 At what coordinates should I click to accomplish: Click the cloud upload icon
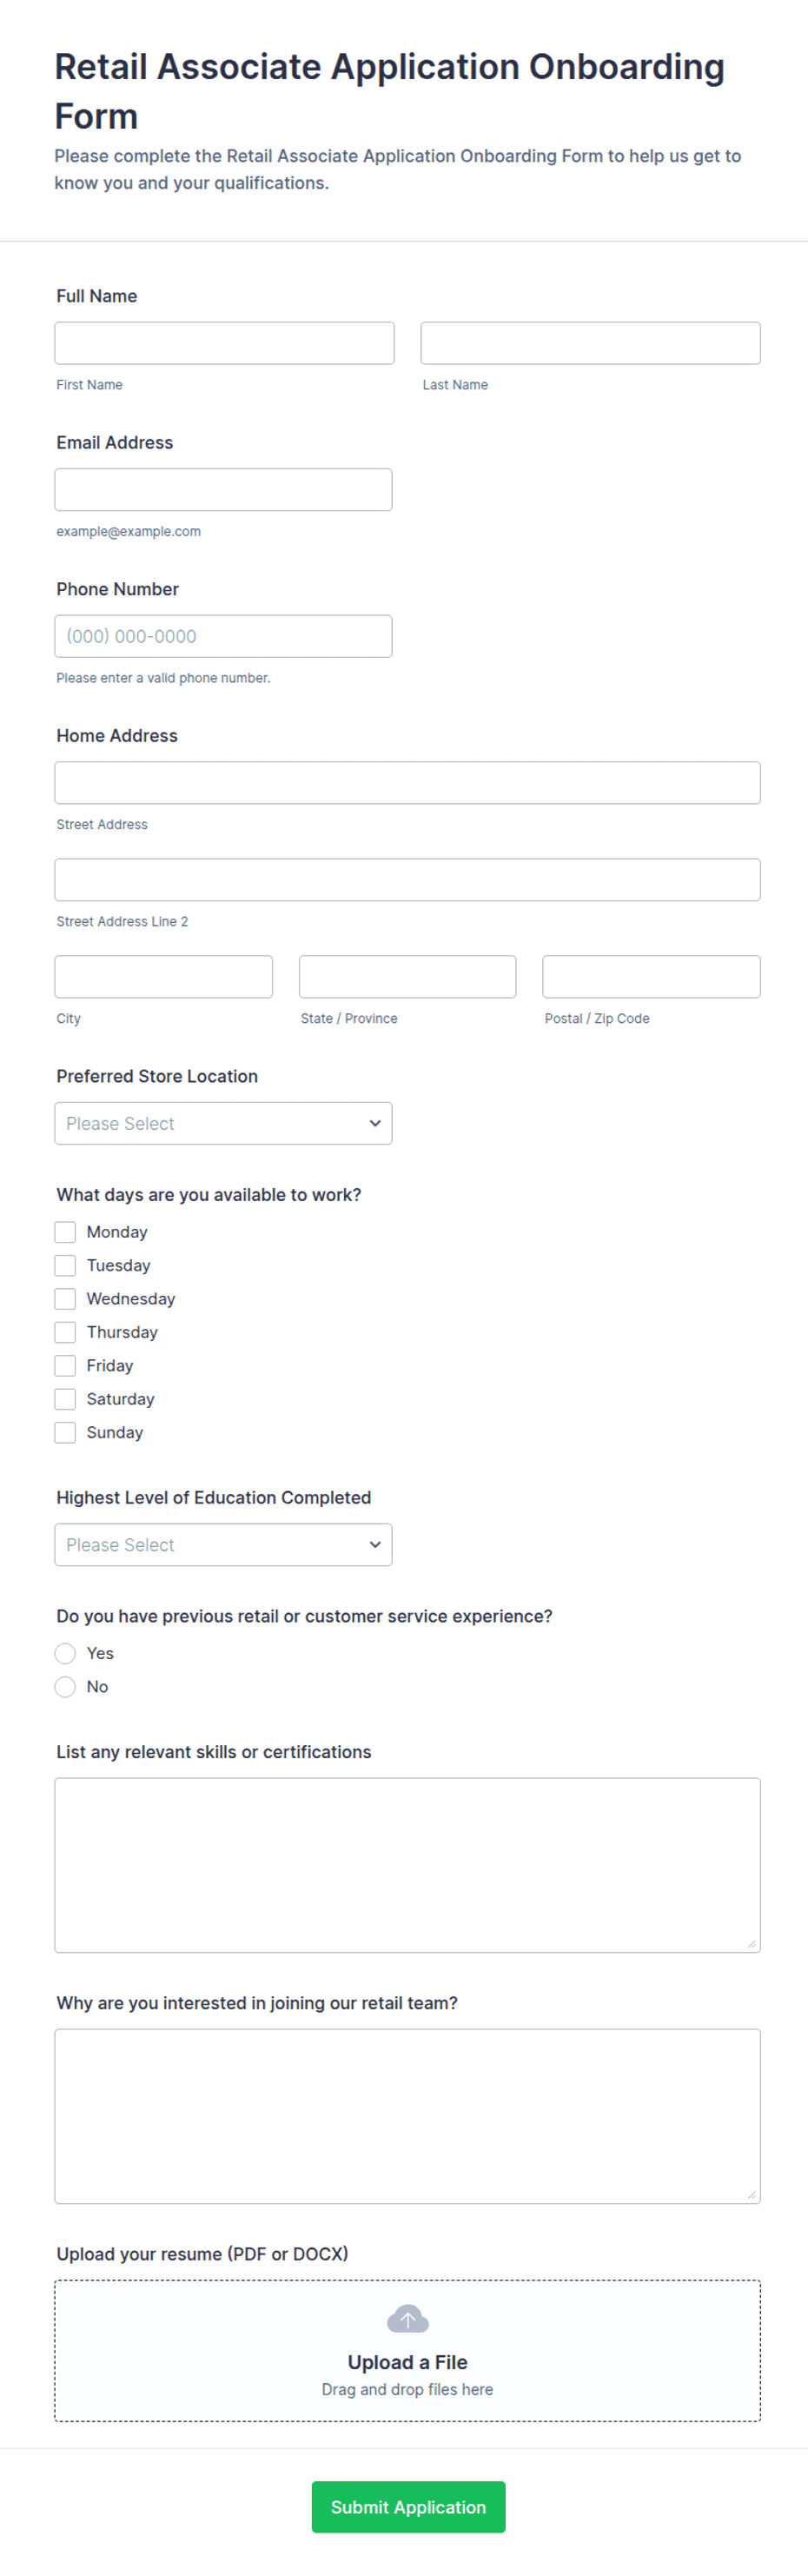pyautogui.click(x=407, y=2318)
